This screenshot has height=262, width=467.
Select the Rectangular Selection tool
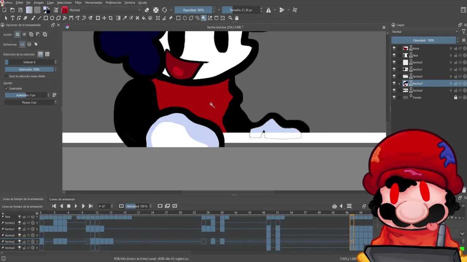(178, 18)
